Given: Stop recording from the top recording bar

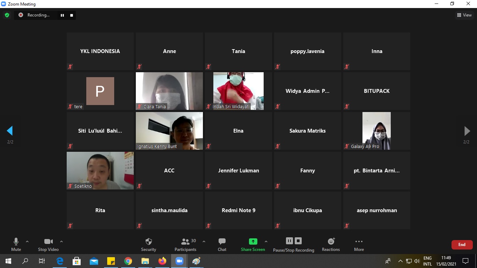Looking at the screenshot, I should point(72,15).
